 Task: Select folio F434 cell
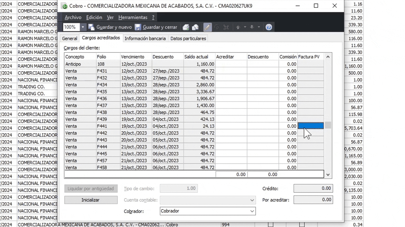click(x=108, y=85)
